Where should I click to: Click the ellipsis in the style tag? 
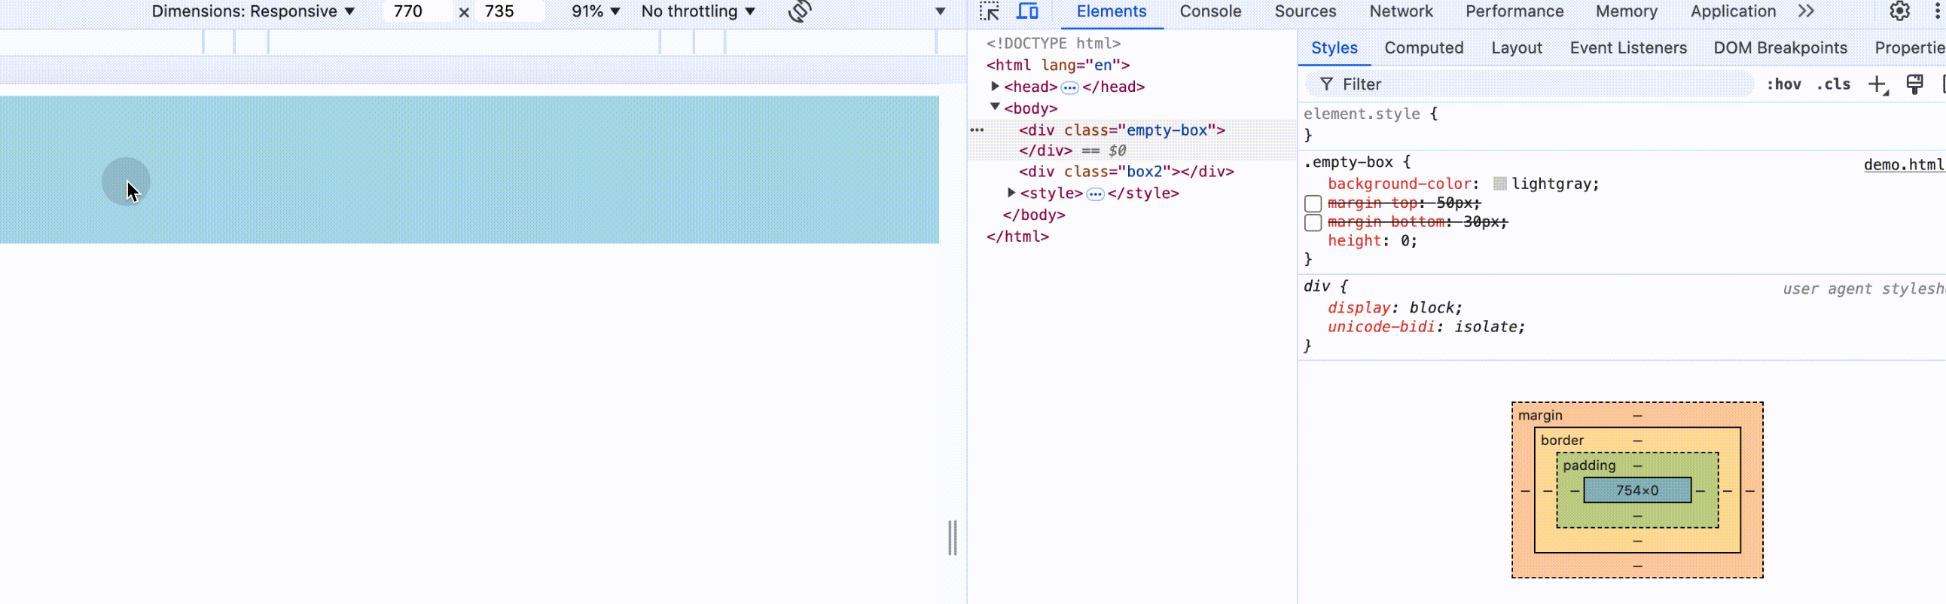pos(1096,194)
